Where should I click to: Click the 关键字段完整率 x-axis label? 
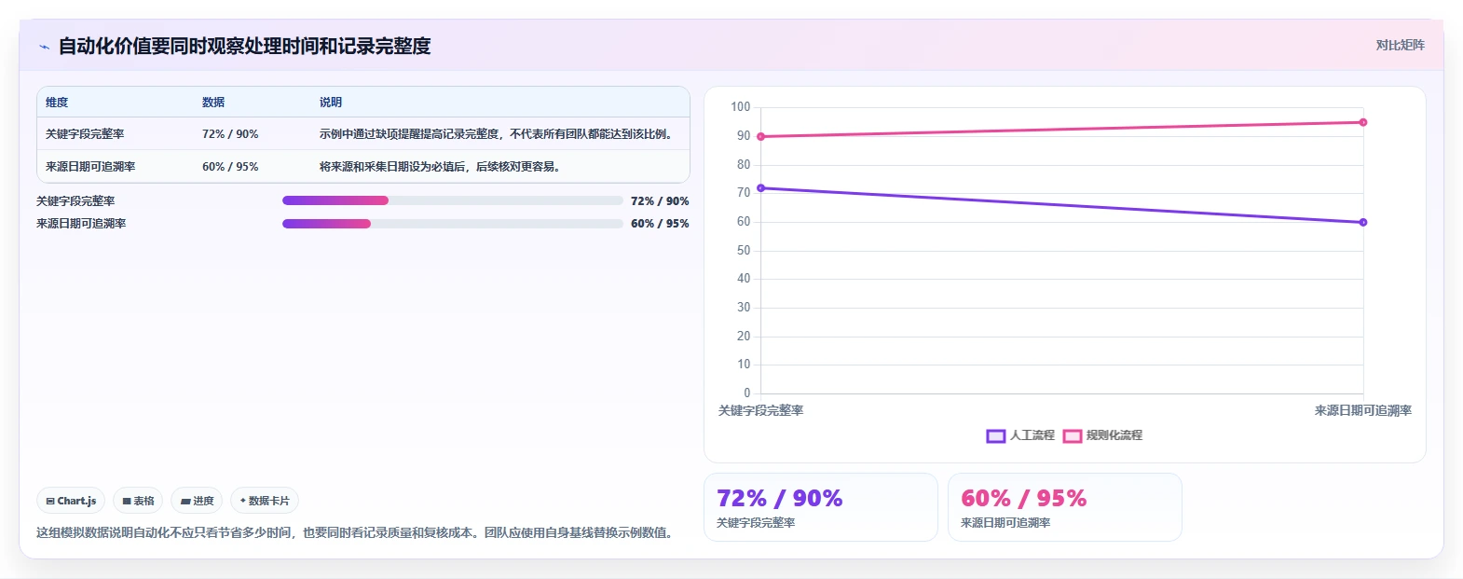tap(760, 411)
